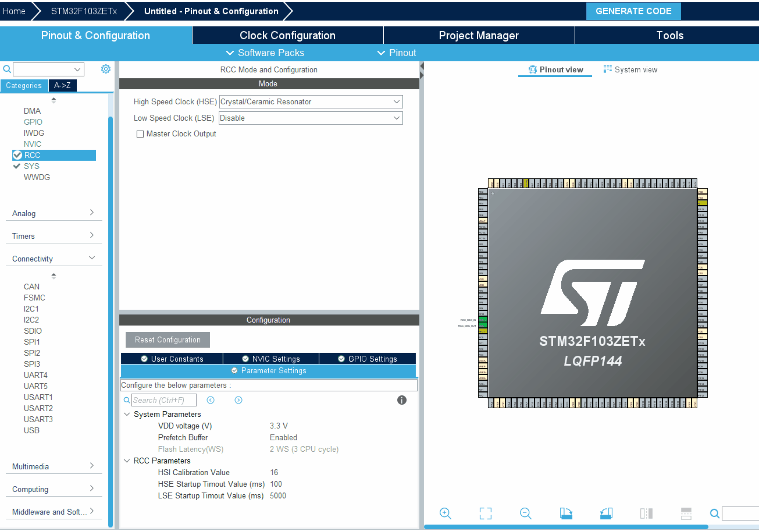This screenshot has height=530, width=759.
Task: Click the parameter search magnifier icon
Action: (127, 400)
